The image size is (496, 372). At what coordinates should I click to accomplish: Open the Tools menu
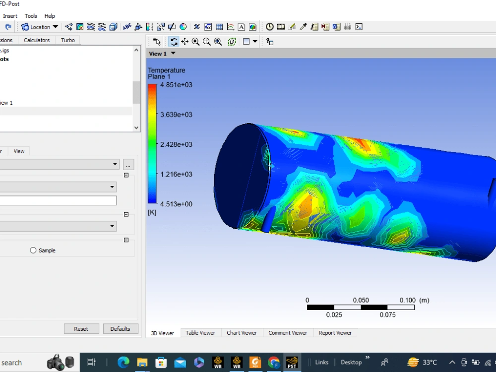point(31,15)
